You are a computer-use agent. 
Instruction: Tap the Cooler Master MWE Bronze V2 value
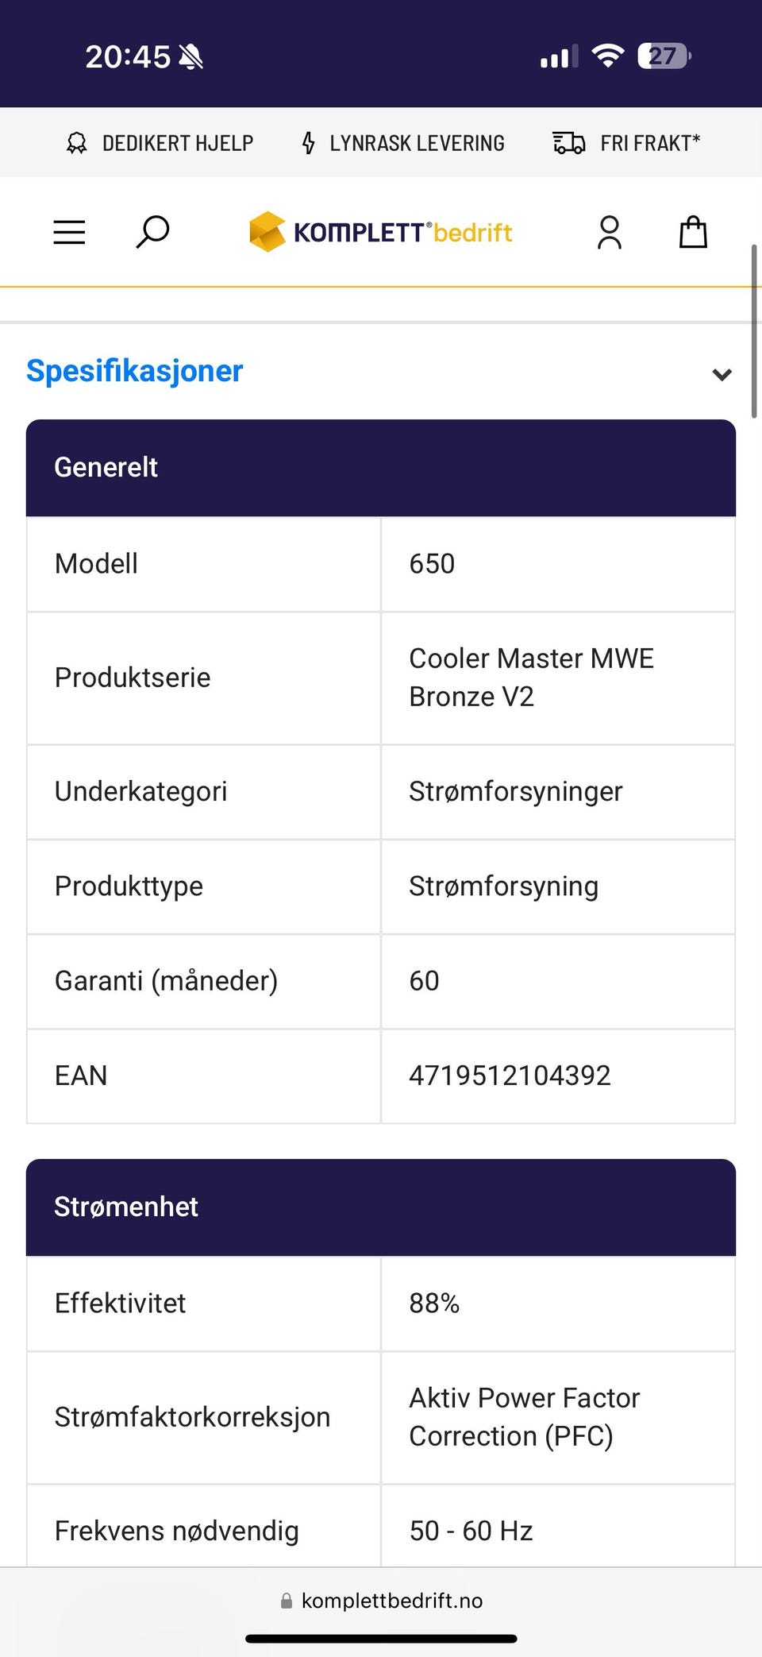[531, 678]
